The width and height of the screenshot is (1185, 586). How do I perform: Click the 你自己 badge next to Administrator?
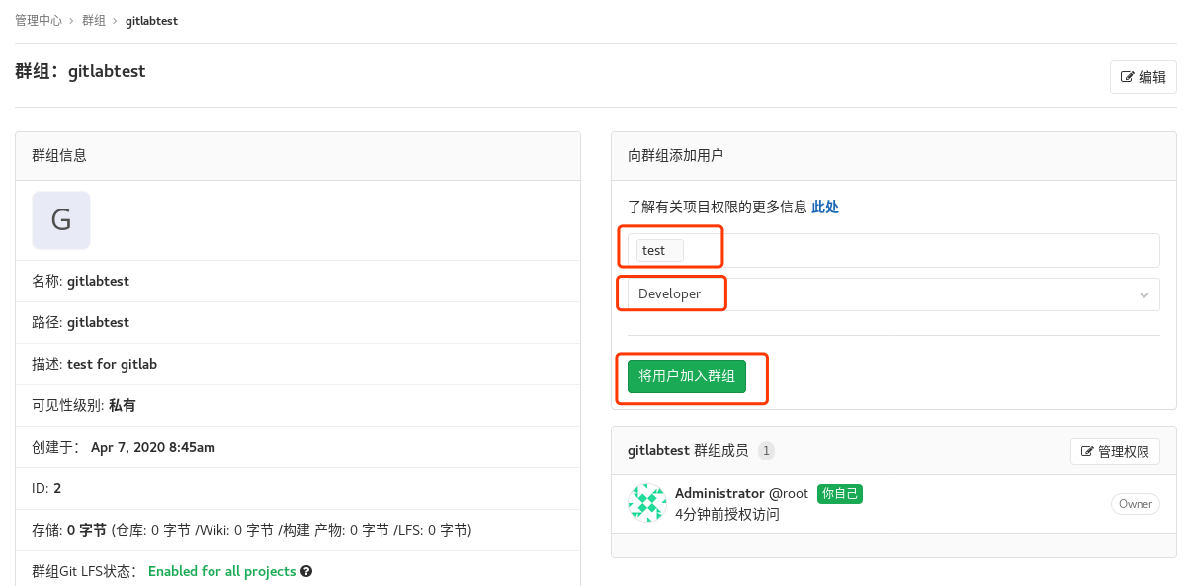point(839,493)
